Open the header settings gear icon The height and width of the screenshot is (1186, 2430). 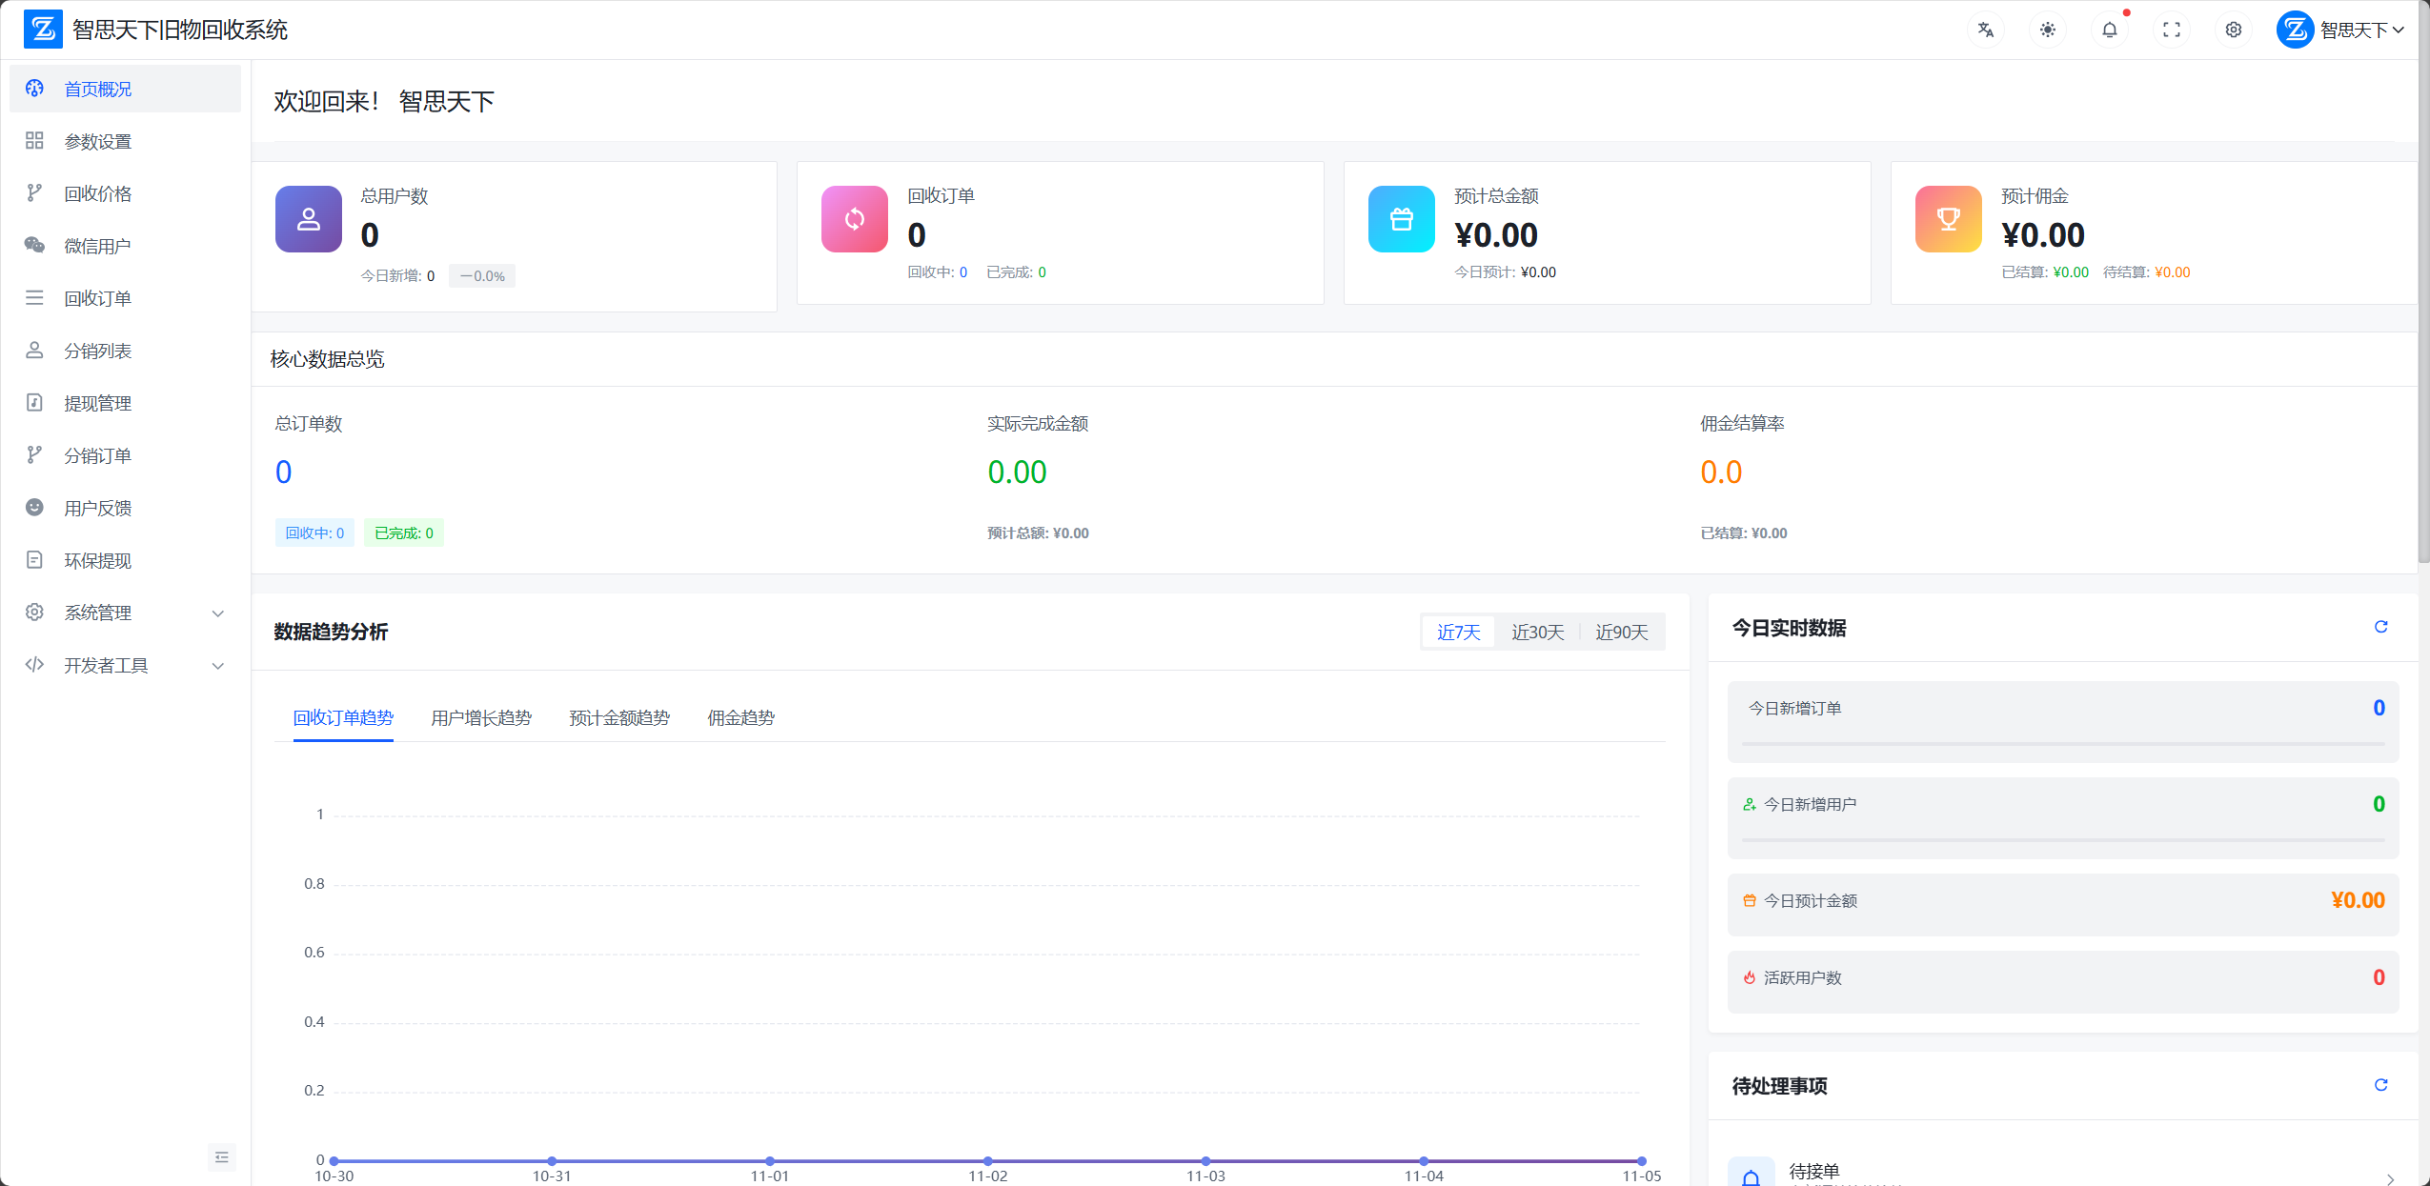(2234, 30)
